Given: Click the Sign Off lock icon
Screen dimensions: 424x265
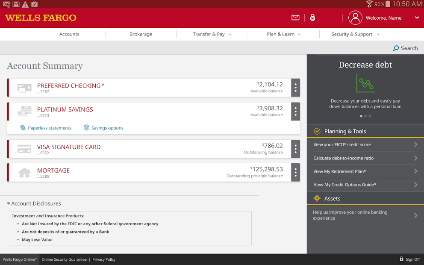Looking at the screenshot, I should [401, 259].
